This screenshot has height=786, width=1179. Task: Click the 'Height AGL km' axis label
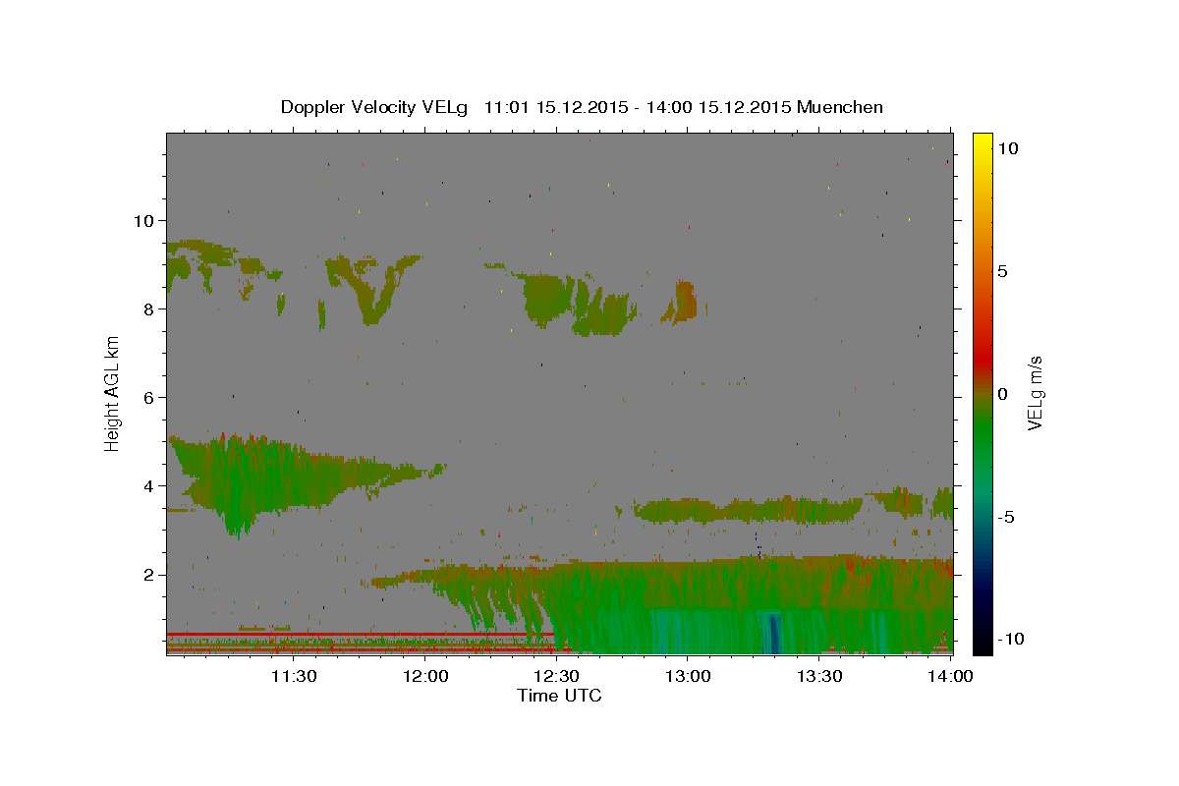tap(113, 394)
